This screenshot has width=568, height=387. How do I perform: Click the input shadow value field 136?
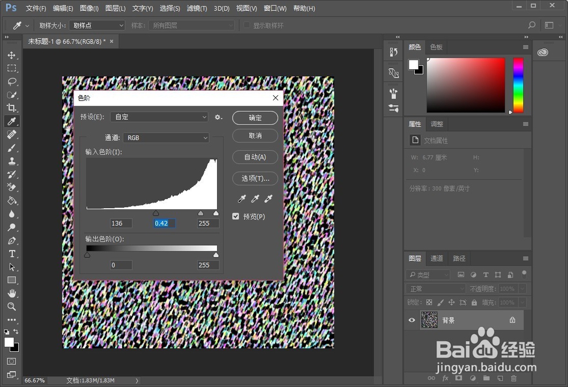tap(121, 224)
